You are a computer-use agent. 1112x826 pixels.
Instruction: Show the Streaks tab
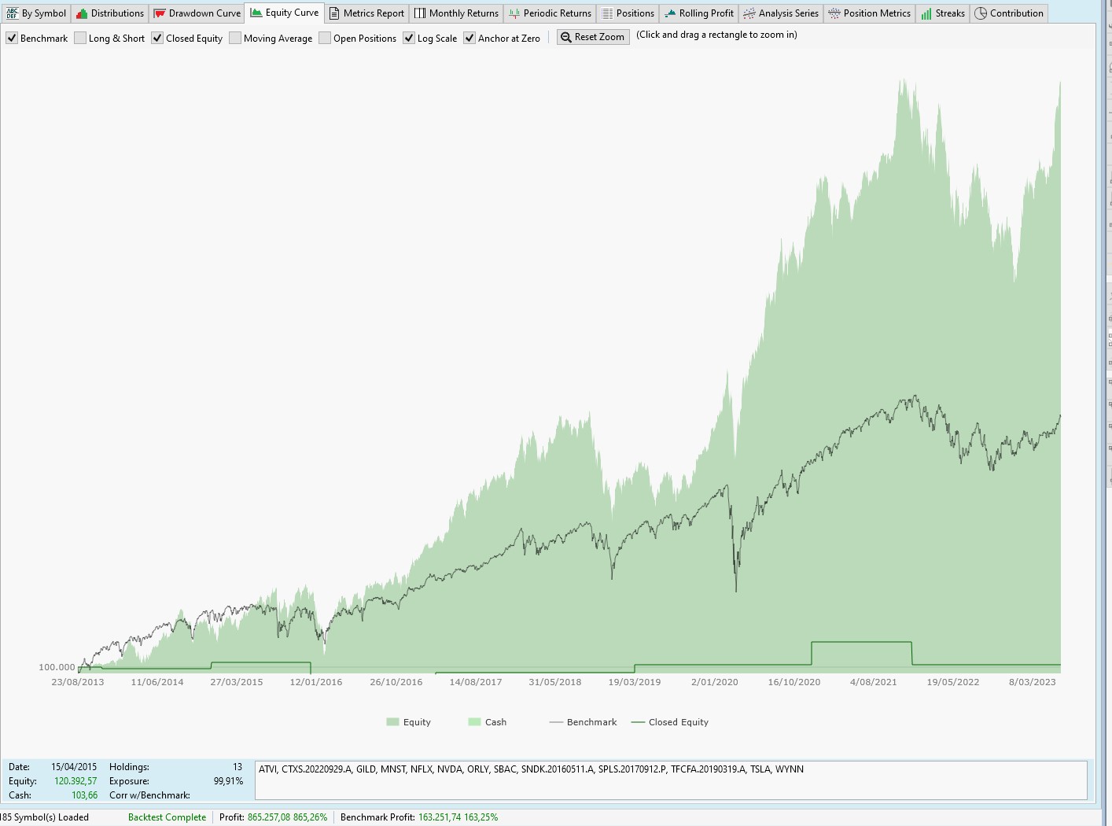(x=943, y=13)
